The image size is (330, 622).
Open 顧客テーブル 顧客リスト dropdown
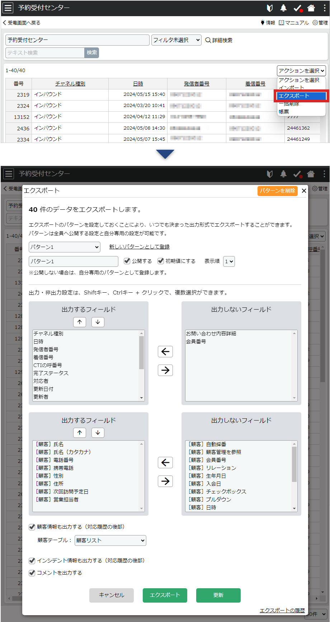[x=110, y=540]
